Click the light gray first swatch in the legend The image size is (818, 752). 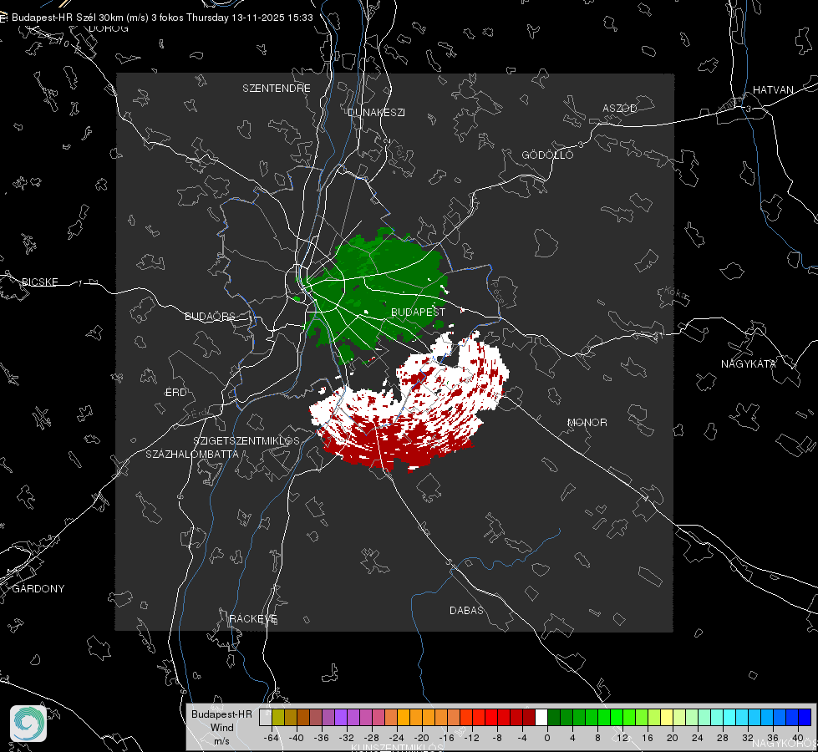(x=265, y=717)
